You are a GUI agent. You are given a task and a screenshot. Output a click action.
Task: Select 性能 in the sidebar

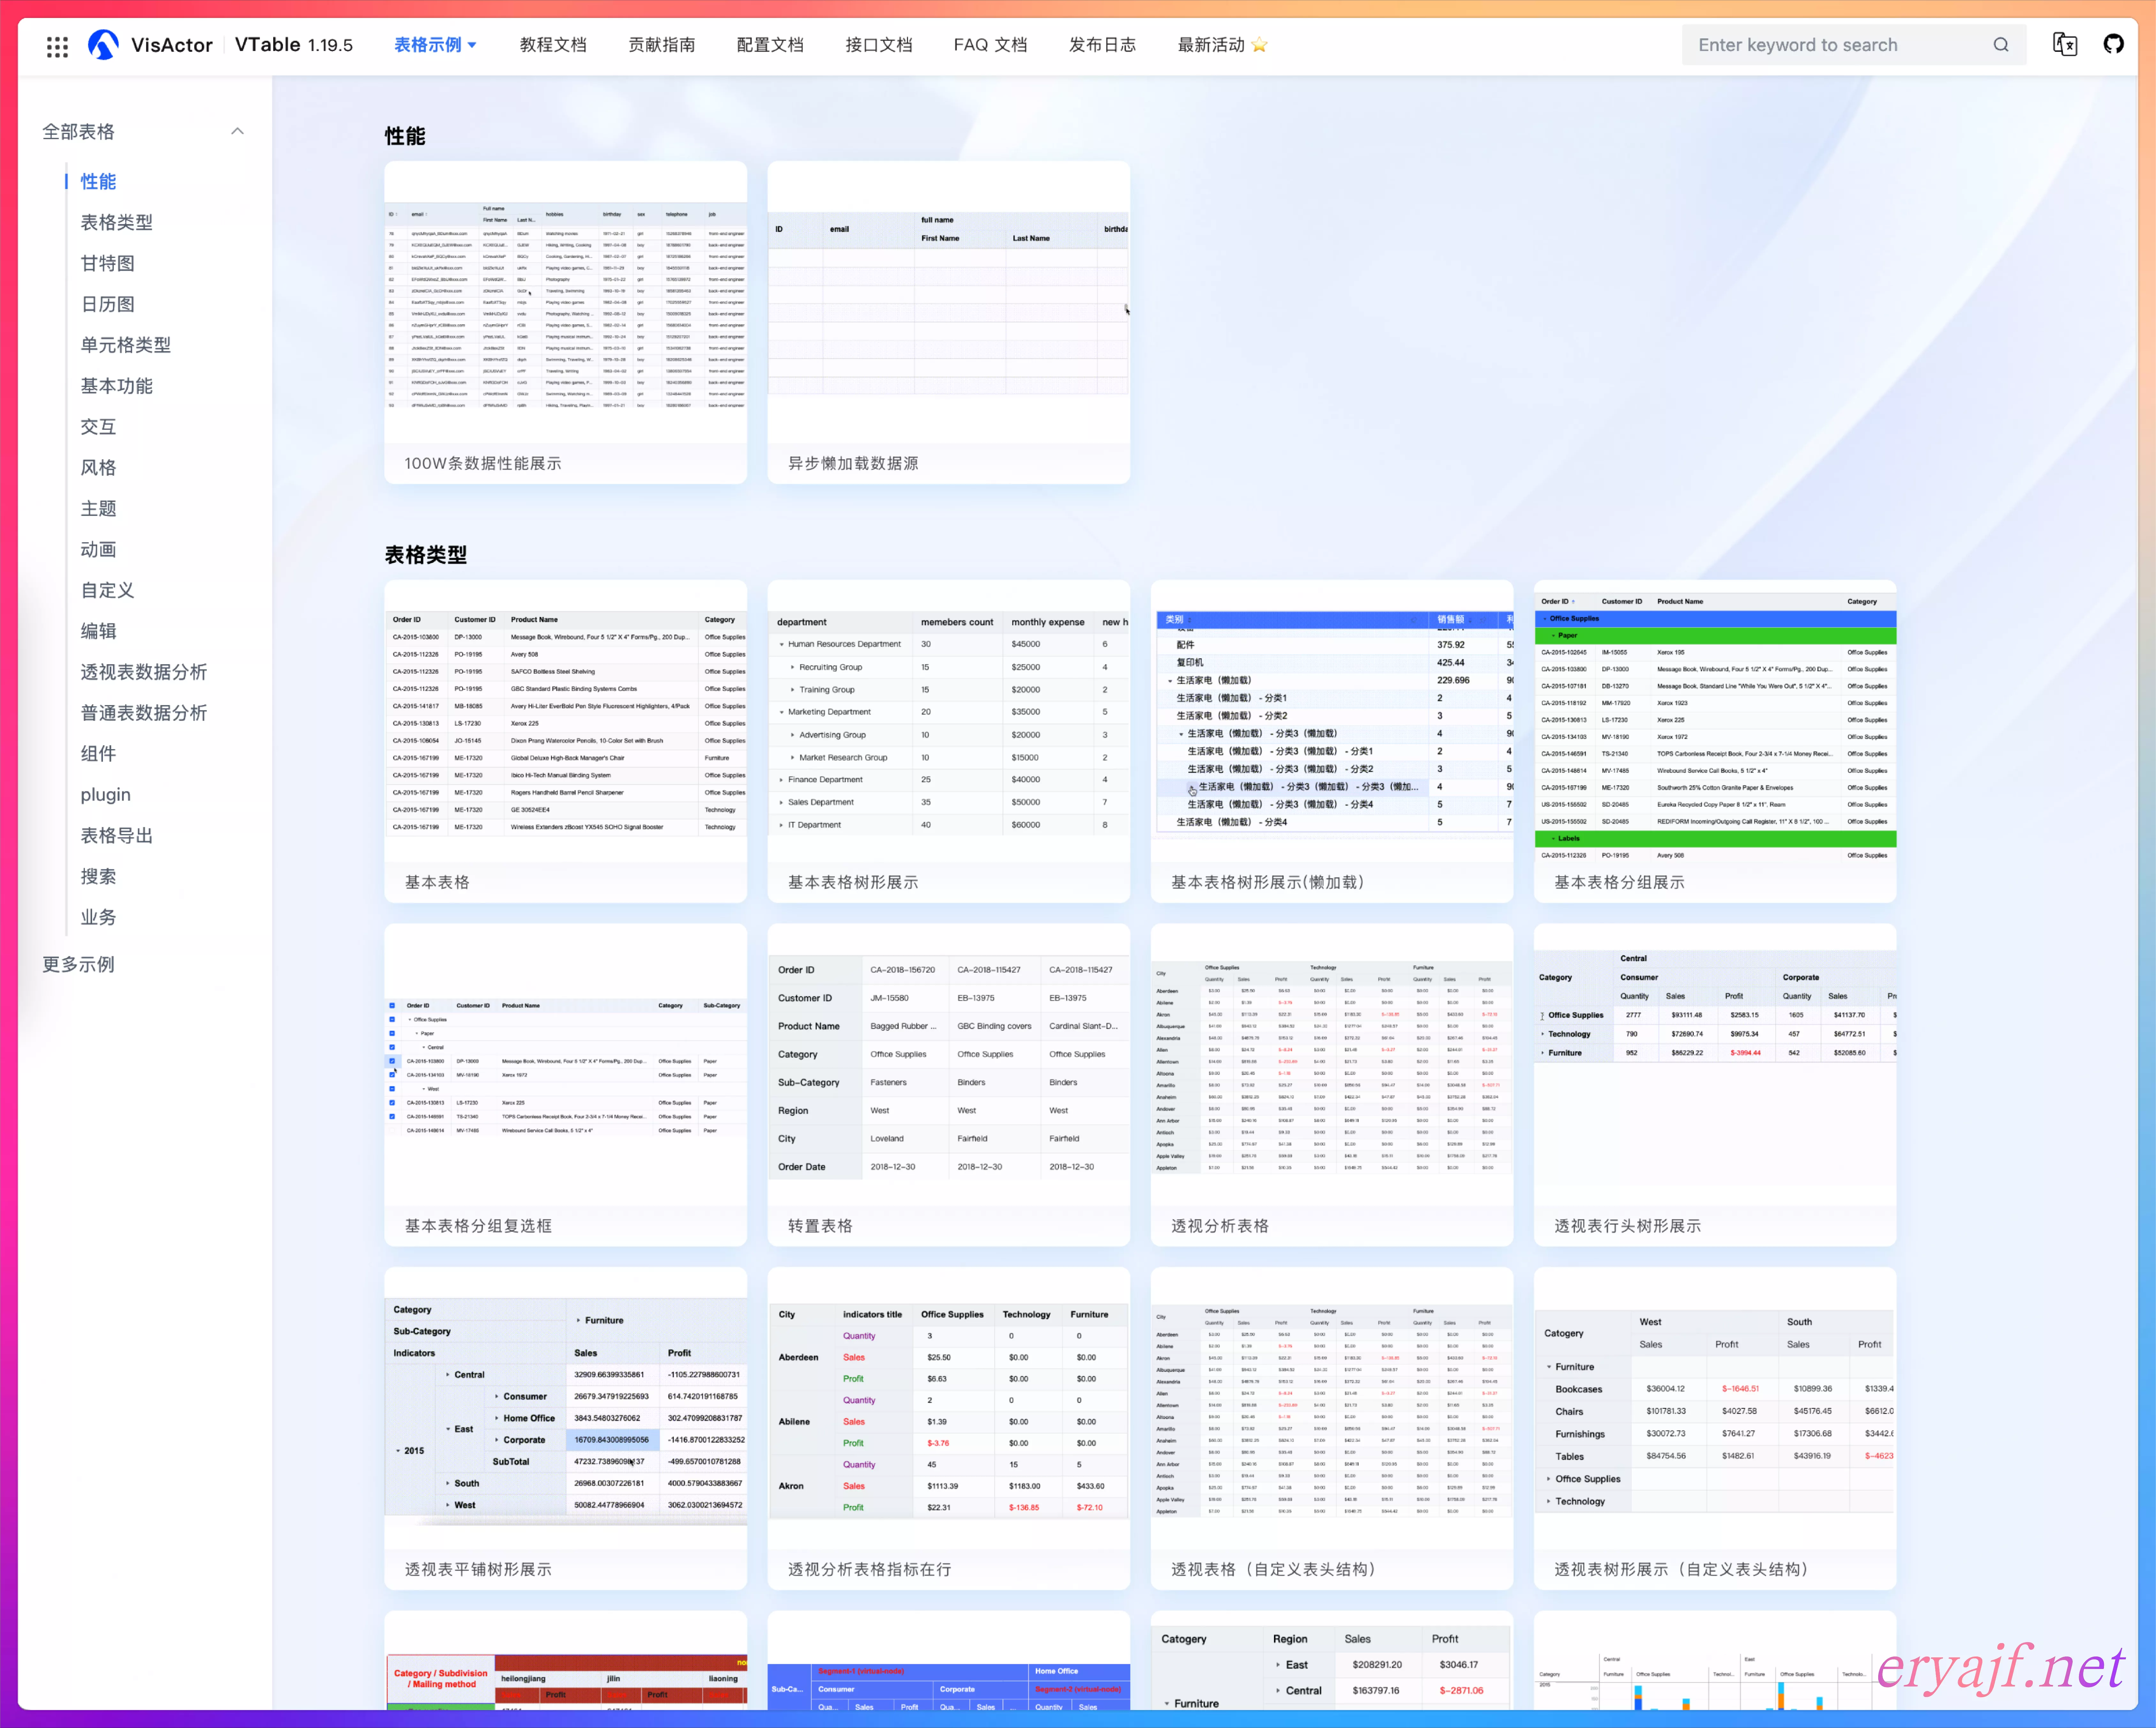[98, 182]
